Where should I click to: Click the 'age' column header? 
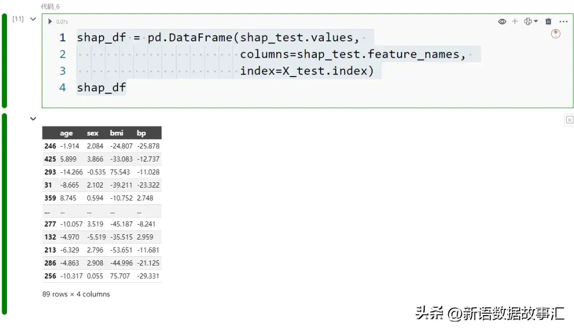pos(66,133)
